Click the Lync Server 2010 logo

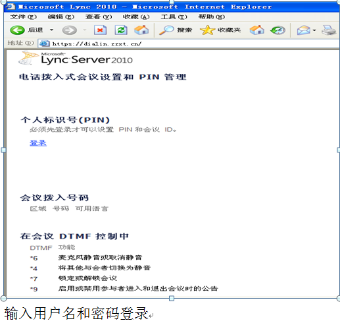click(x=76, y=58)
